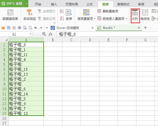The width and height of the screenshot is (158, 126).
Task: Expand the 高亮重复项 dropdown arrow
Action: click(94, 19)
